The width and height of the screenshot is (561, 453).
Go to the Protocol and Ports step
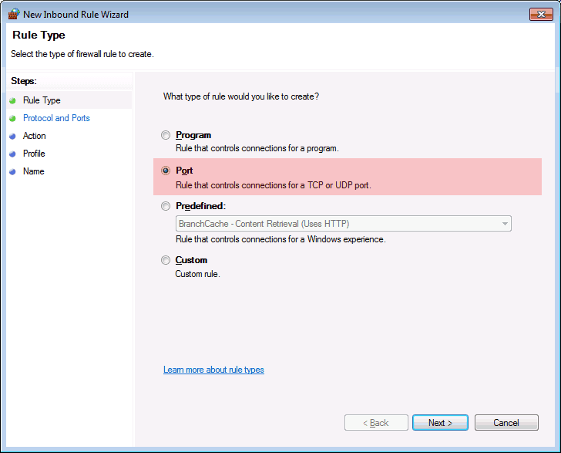click(56, 118)
